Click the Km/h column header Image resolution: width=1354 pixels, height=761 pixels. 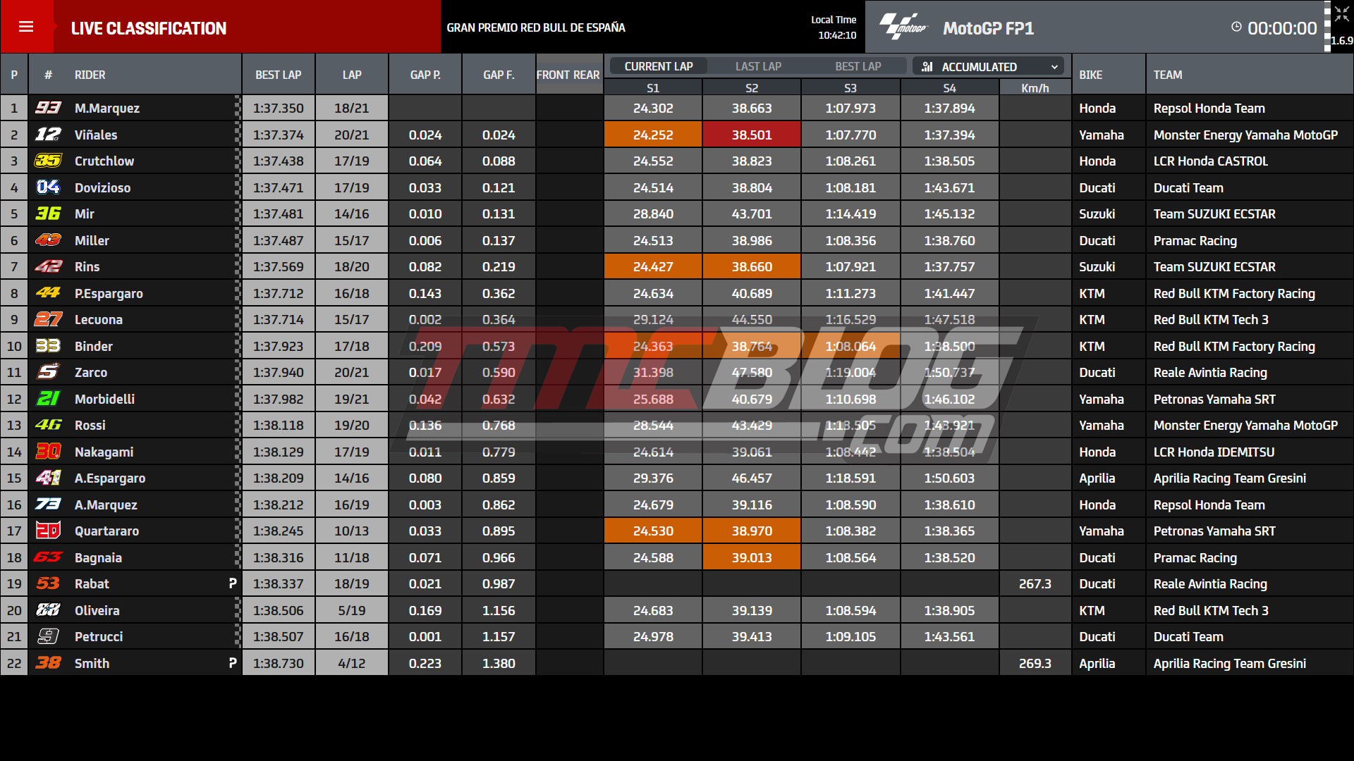pos(1035,88)
